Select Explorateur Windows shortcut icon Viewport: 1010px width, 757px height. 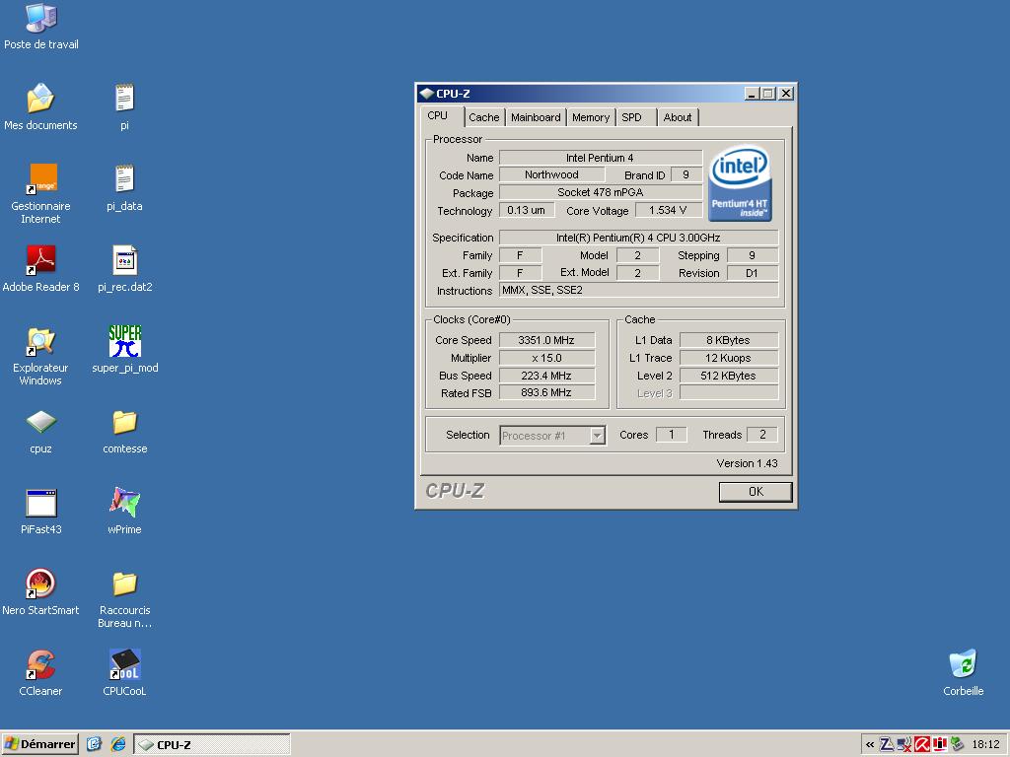(40, 340)
